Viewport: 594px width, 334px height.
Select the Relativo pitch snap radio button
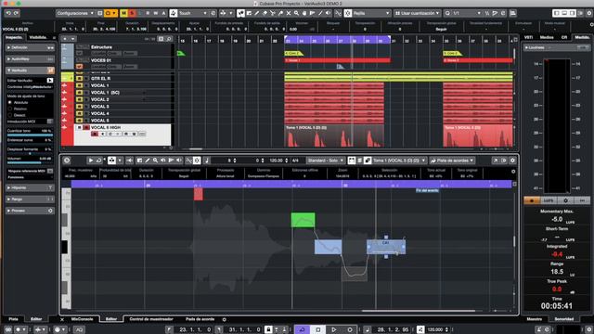(10, 109)
